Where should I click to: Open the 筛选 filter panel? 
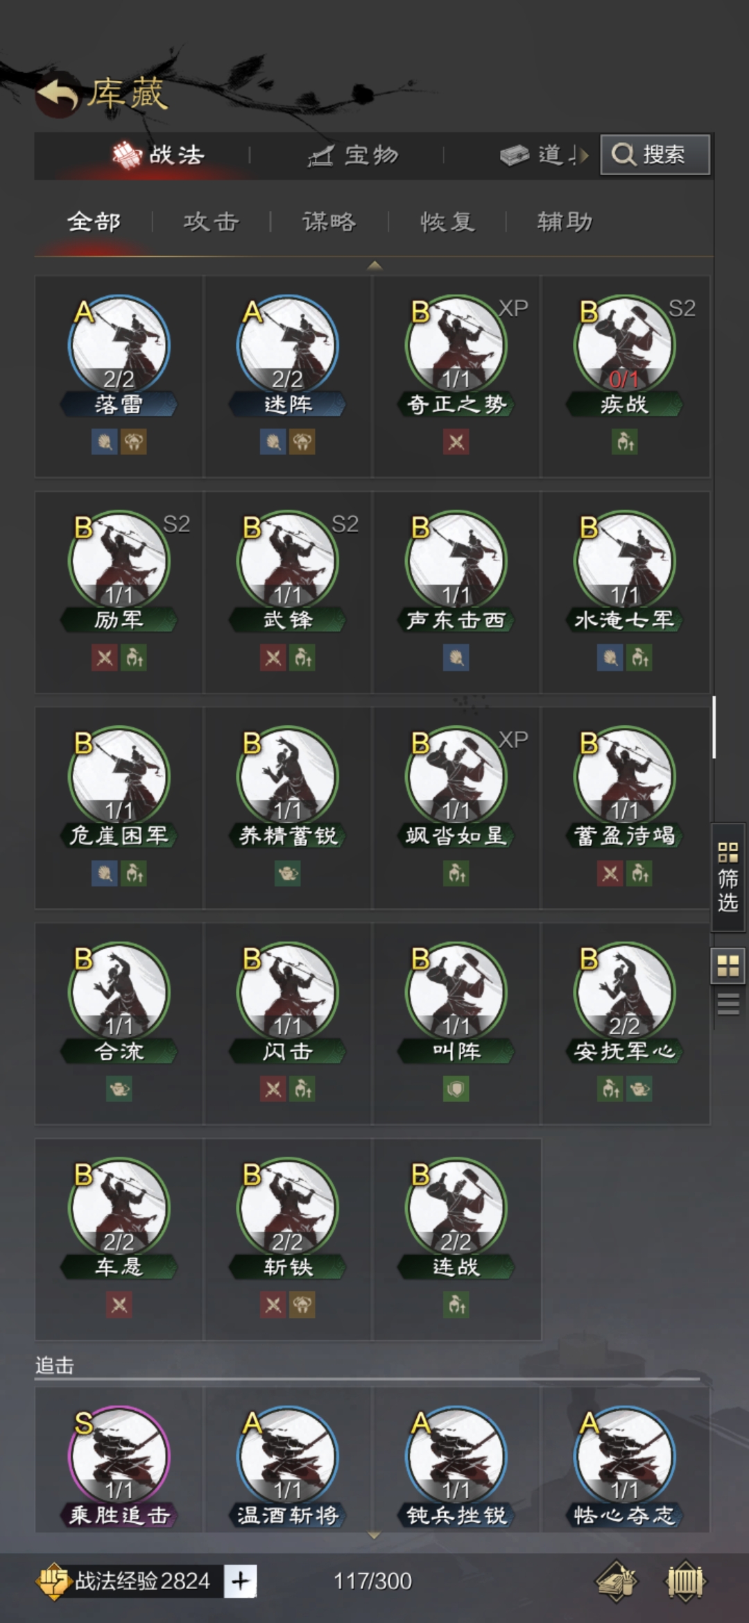(728, 877)
